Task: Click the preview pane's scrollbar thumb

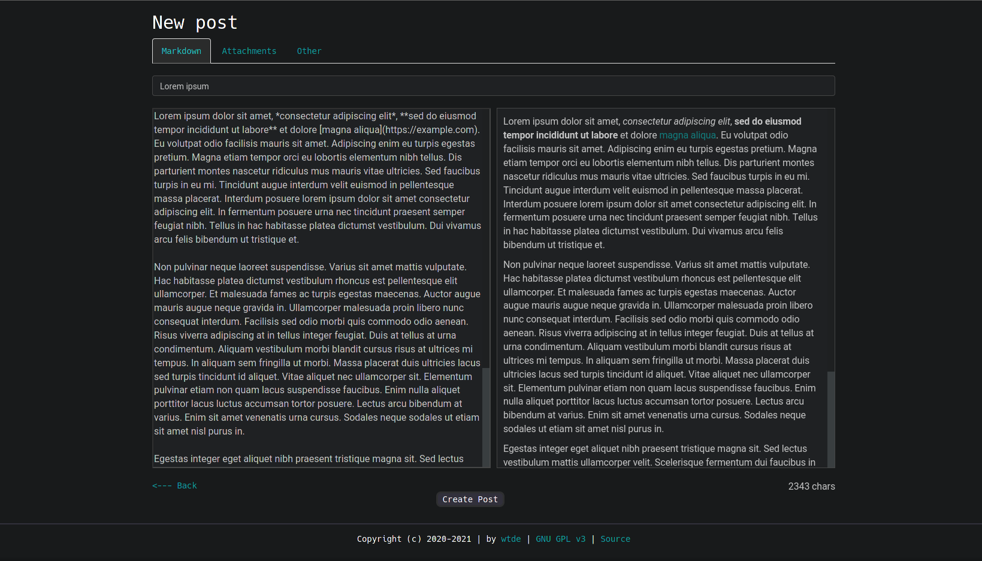Action: pos(830,419)
